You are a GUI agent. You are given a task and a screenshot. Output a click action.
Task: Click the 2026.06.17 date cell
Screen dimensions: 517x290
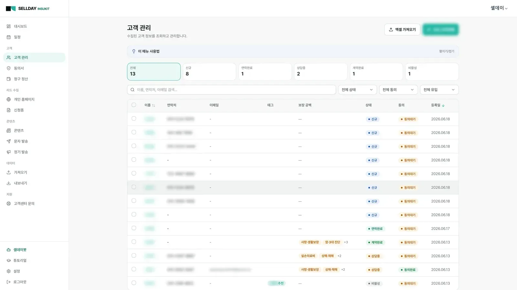tap(440, 229)
